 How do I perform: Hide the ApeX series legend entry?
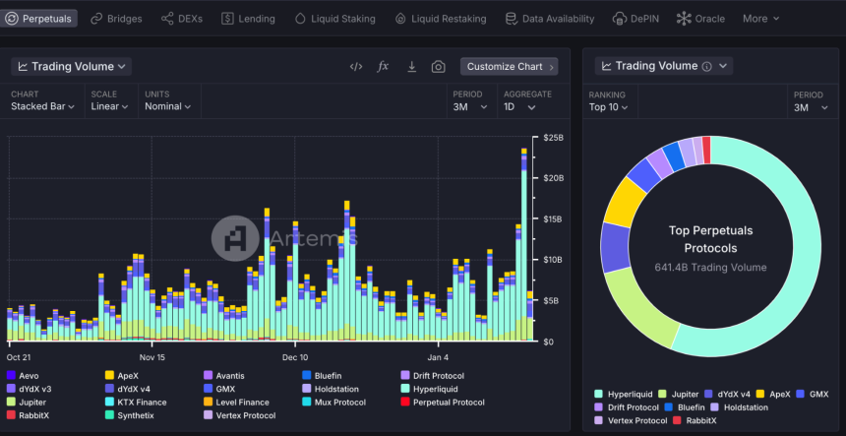(x=121, y=376)
